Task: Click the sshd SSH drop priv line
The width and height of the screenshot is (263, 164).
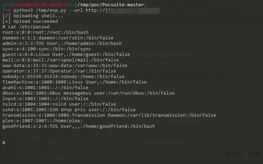Action: coord(69,110)
